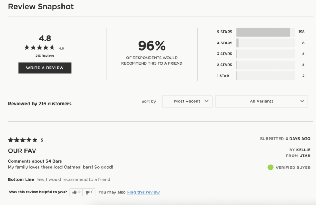Click the 216 Reviews count text

(x=45, y=56)
